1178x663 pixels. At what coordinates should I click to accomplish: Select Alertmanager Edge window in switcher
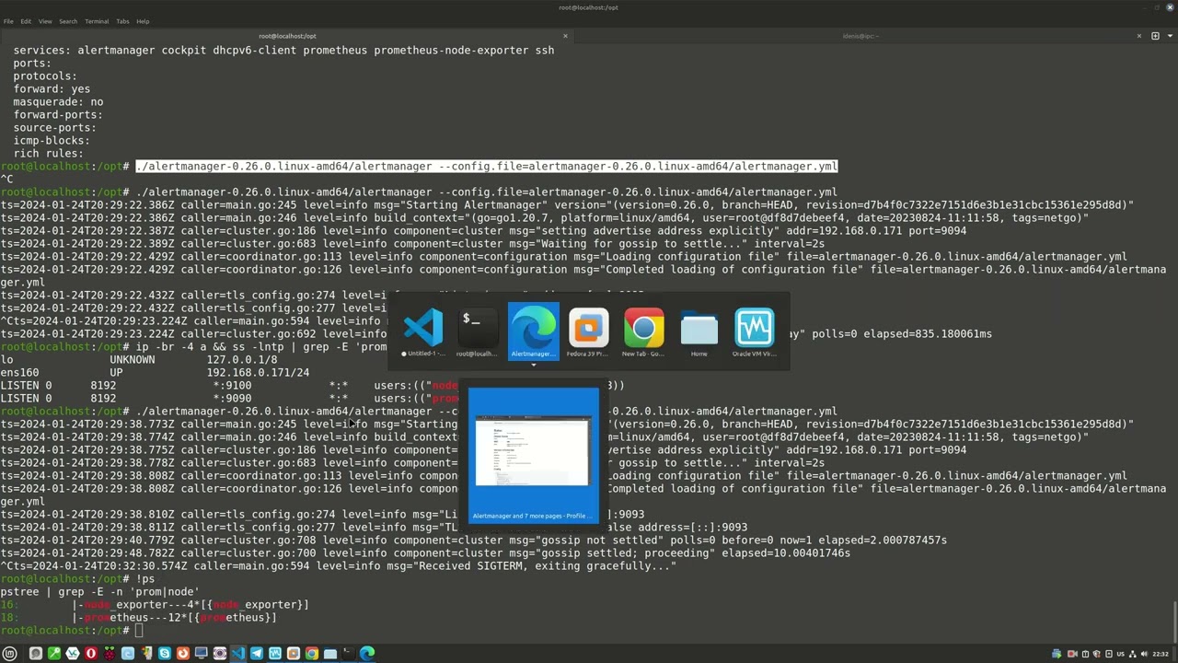533,331
